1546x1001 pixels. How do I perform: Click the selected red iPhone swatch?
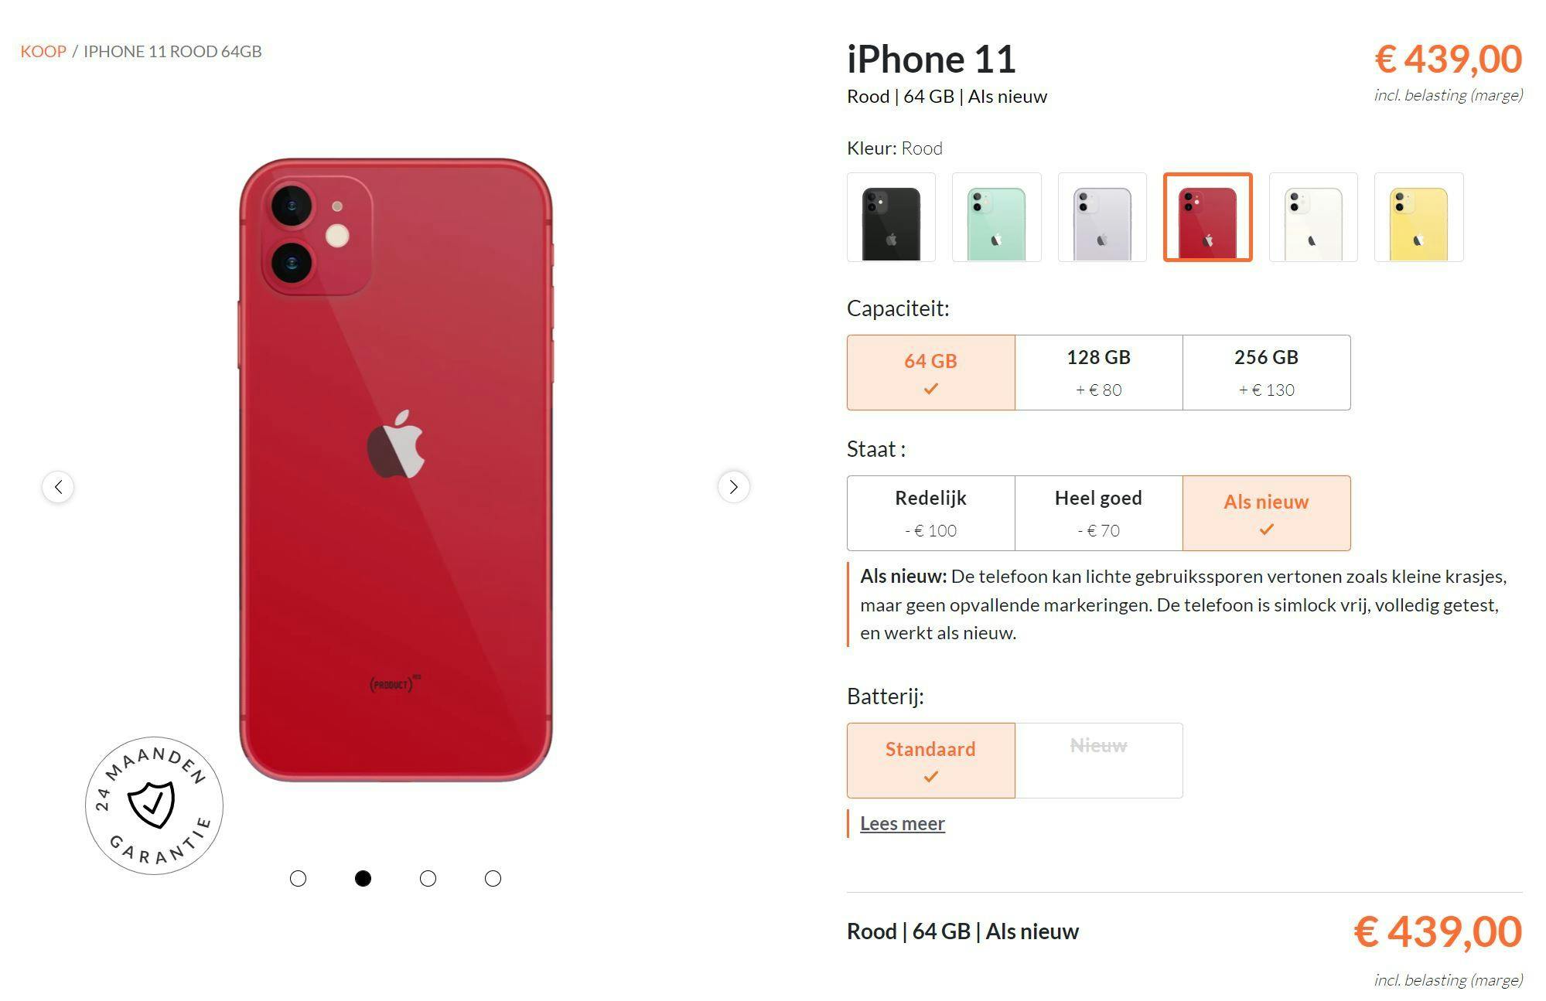click(x=1207, y=217)
